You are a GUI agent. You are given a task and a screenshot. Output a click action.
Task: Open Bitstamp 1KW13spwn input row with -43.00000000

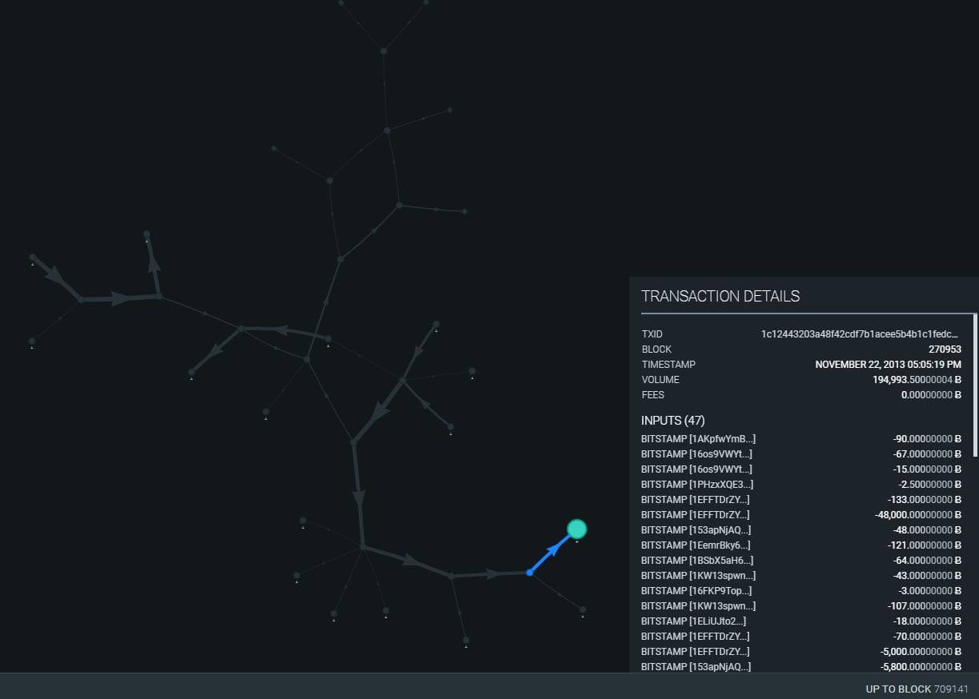tap(800, 576)
